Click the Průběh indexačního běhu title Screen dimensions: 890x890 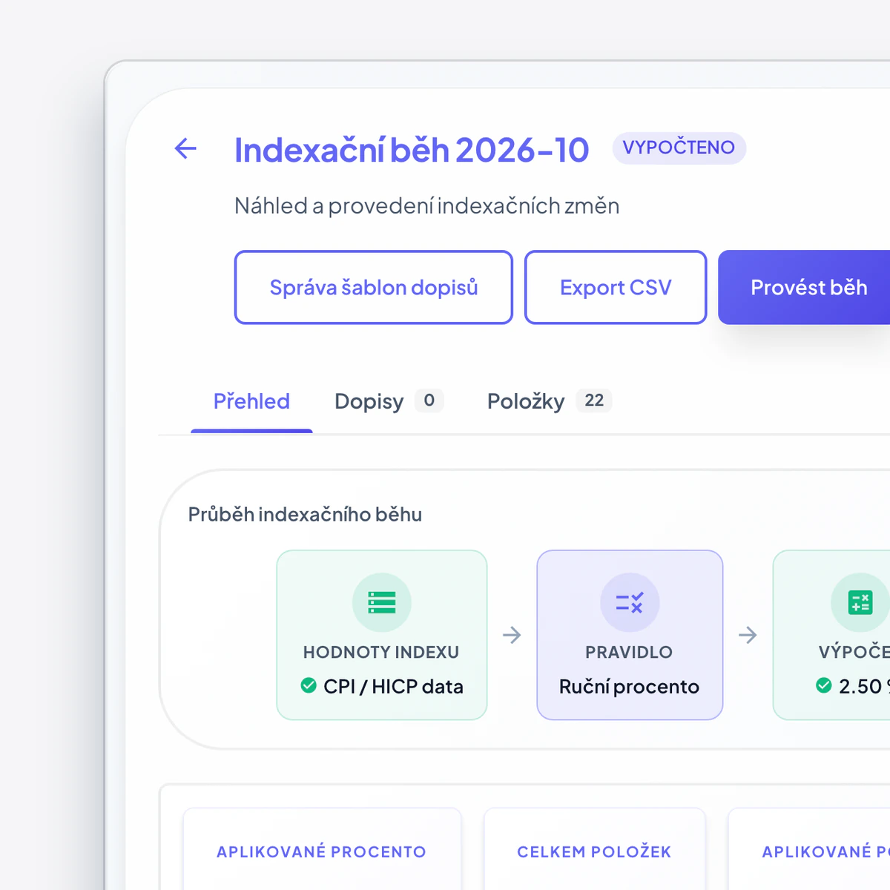tap(305, 514)
